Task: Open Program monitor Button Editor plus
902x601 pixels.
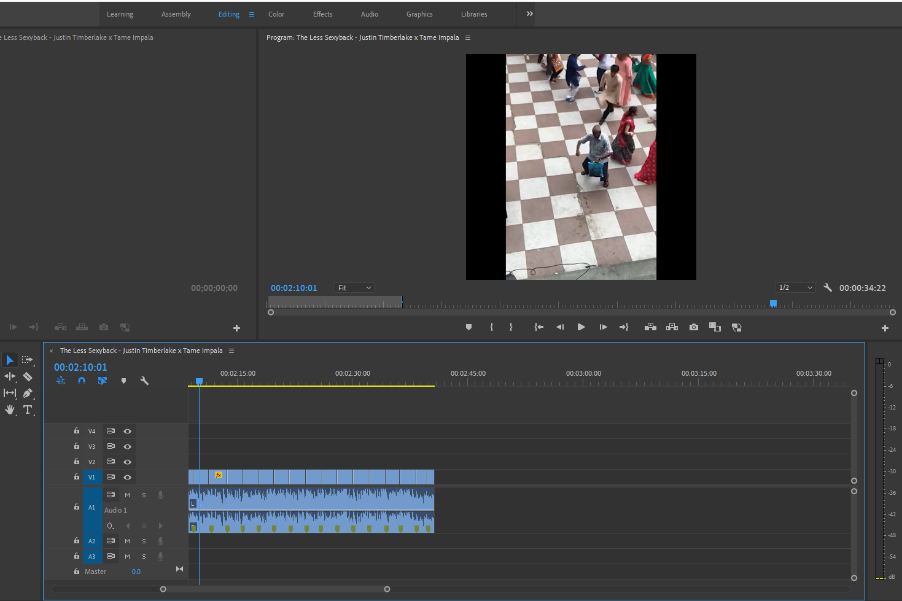Action: pos(885,328)
